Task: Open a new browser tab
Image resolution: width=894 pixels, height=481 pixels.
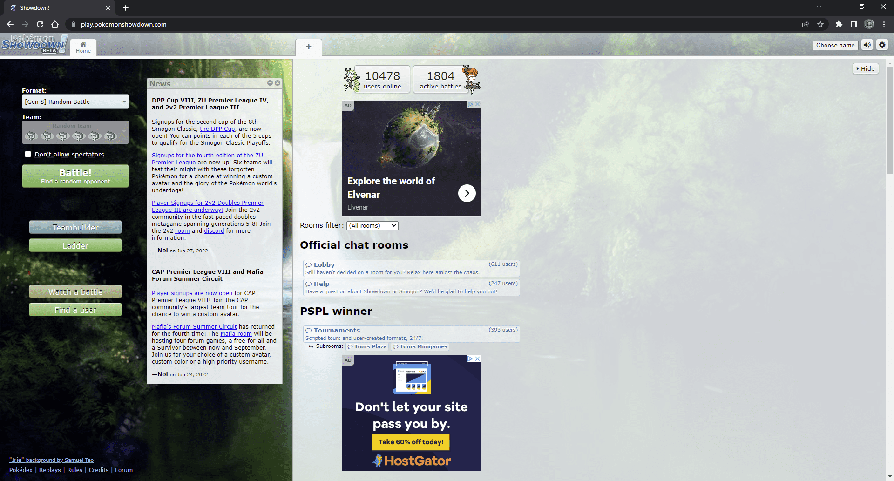Action: (x=126, y=8)
